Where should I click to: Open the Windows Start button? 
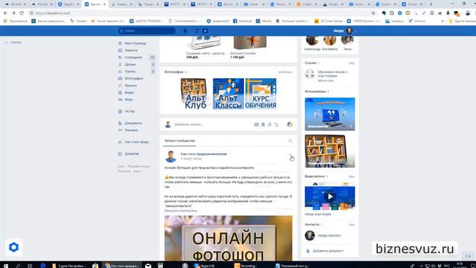(x=6, y=265)
